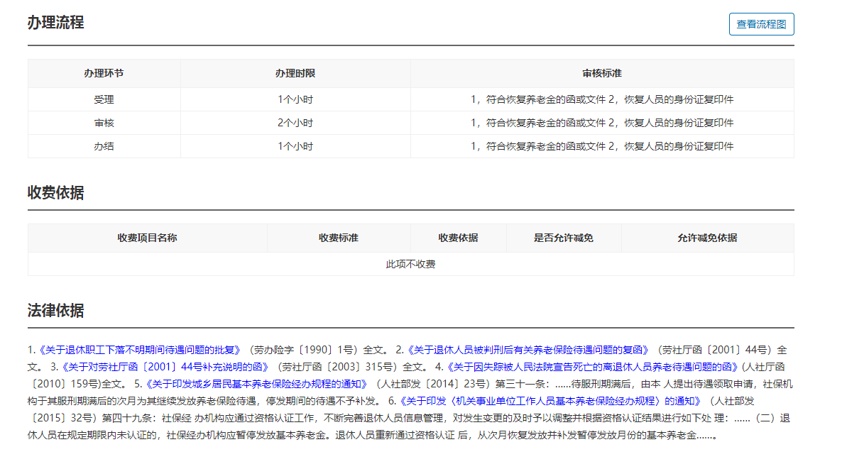The width and height of the screenshot is (864, 469).
Task: Click the 是否允许减免 column header
Action: click(x=564, y=238)
